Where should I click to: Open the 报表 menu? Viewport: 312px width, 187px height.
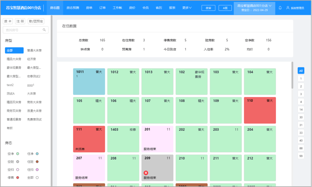click(172, 8)
